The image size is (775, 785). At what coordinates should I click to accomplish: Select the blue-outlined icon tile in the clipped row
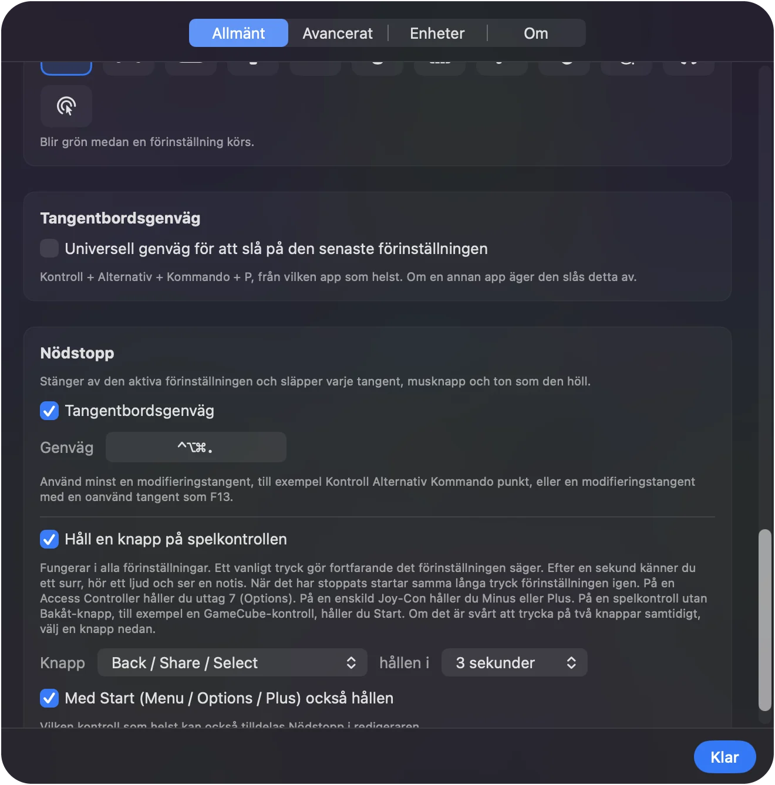click(x=66, y=68)
